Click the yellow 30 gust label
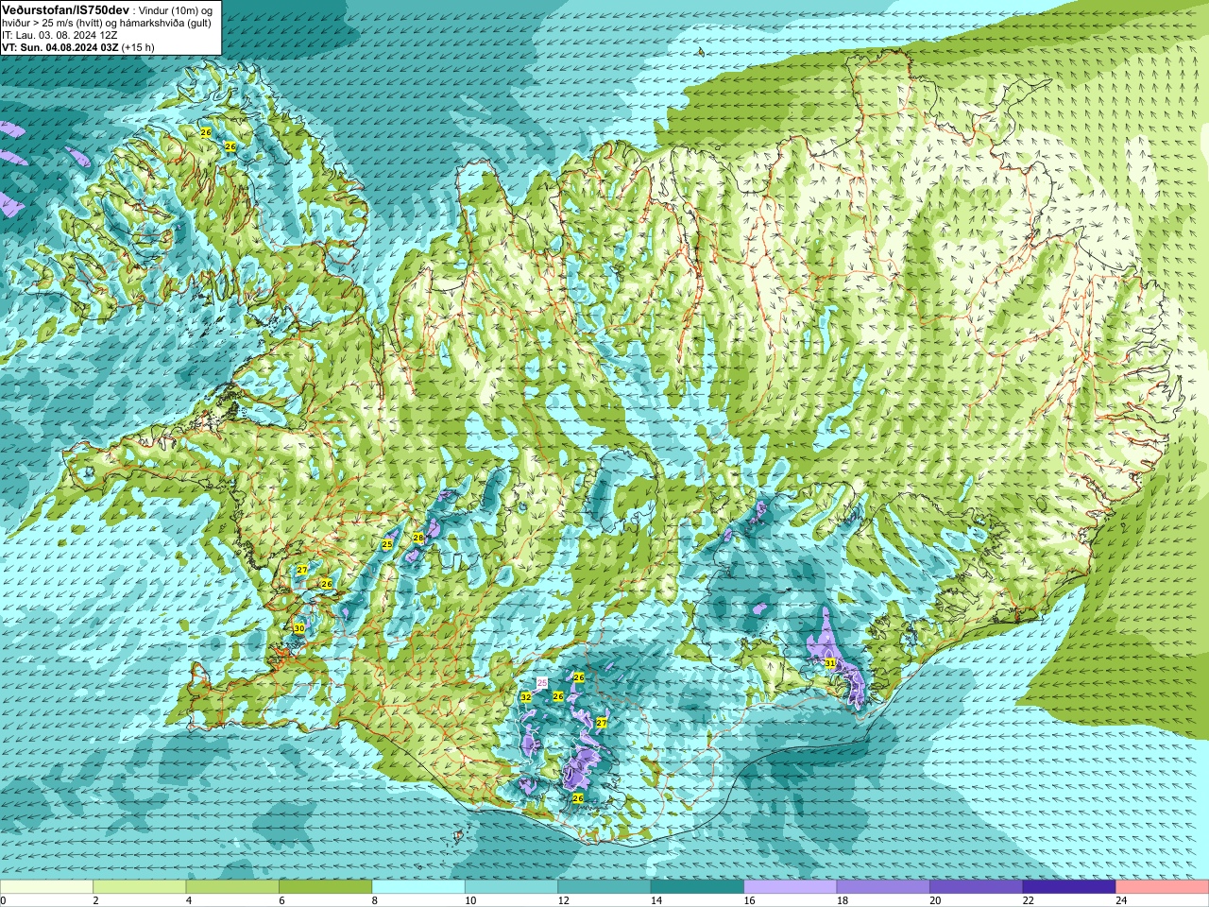This screenshot has height=907, width=1209. tap(298, 628)
